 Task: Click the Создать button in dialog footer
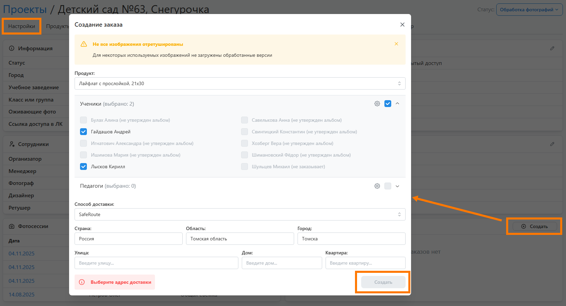(383, 282)
